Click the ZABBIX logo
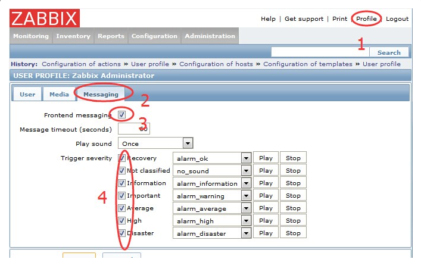Screen dimensions: 421x259 pos(45,18)
